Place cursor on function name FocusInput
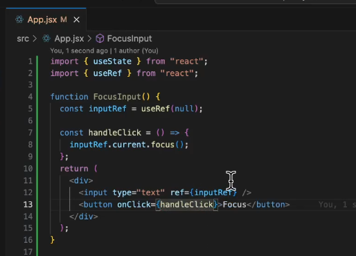Viewport: 356px width, 256px height. [x=117, y=97]
